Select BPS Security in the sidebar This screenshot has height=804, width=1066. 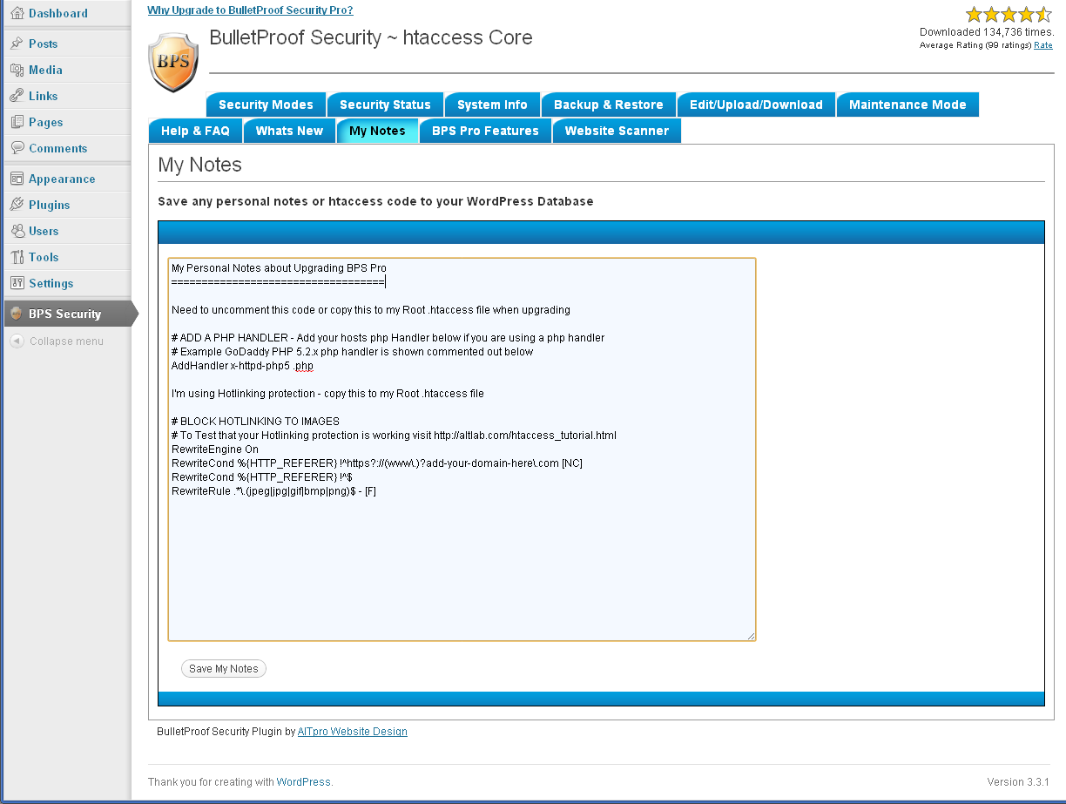point(68,314)
